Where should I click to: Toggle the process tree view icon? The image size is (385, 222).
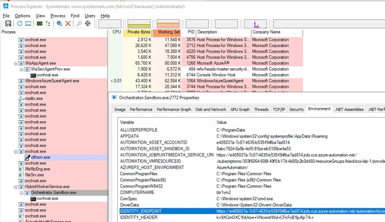click(48, 24)
